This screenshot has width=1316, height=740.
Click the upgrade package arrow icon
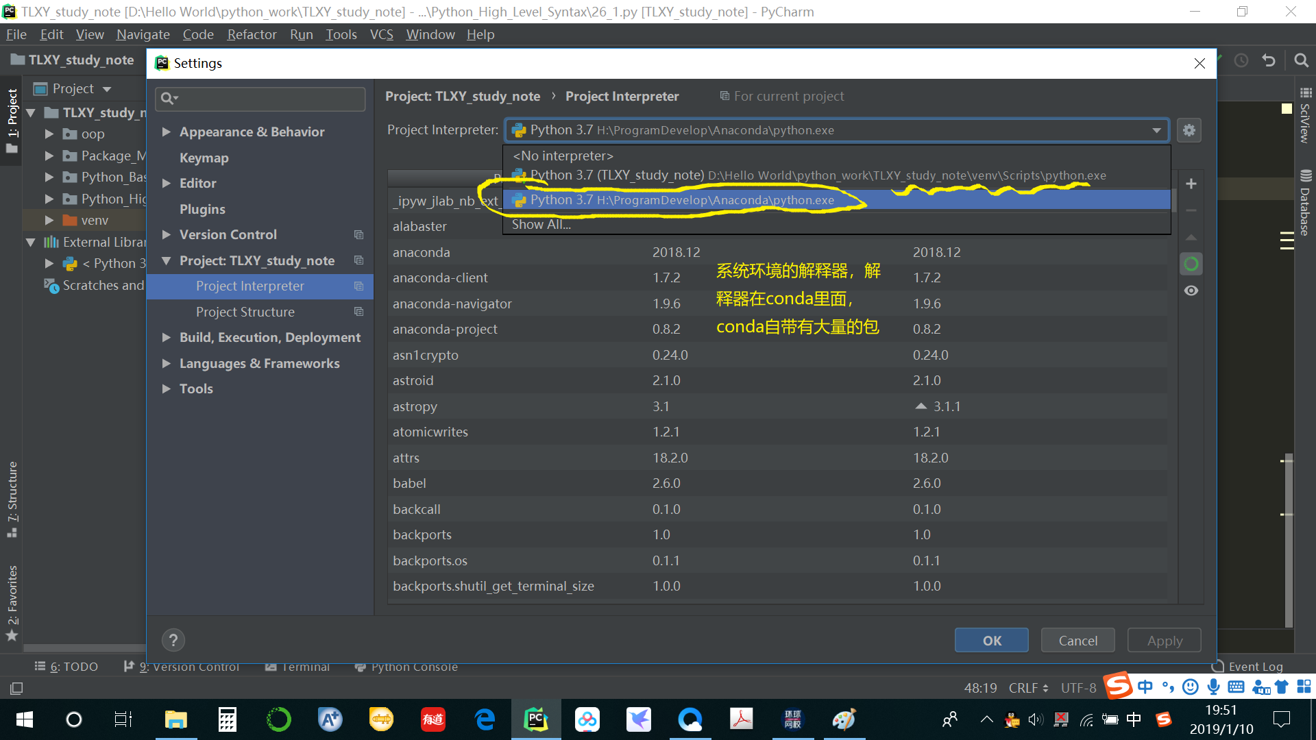pos(1191,237)
